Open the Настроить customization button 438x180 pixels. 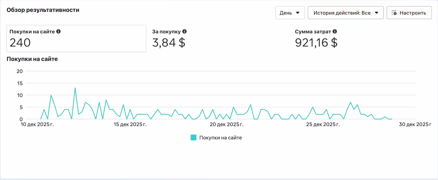click(409, 13)
